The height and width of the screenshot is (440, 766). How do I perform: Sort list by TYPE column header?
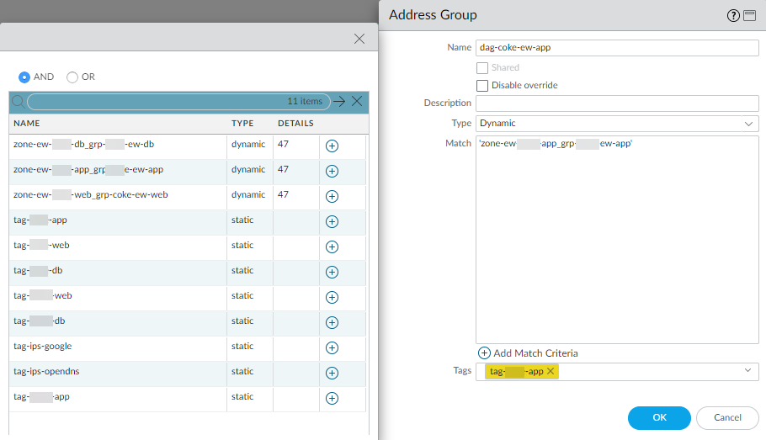coord(242,123)
